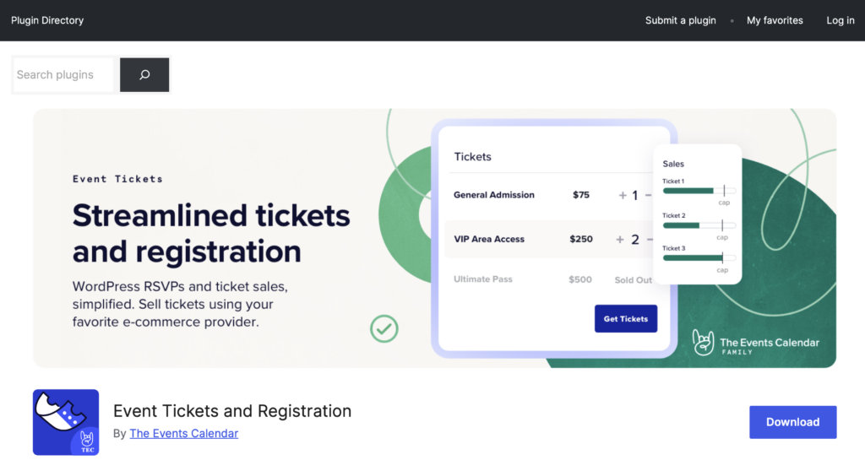Focus the Search plugins input field
The height and width of the screenshot is (460, 865).
(63, 75)
